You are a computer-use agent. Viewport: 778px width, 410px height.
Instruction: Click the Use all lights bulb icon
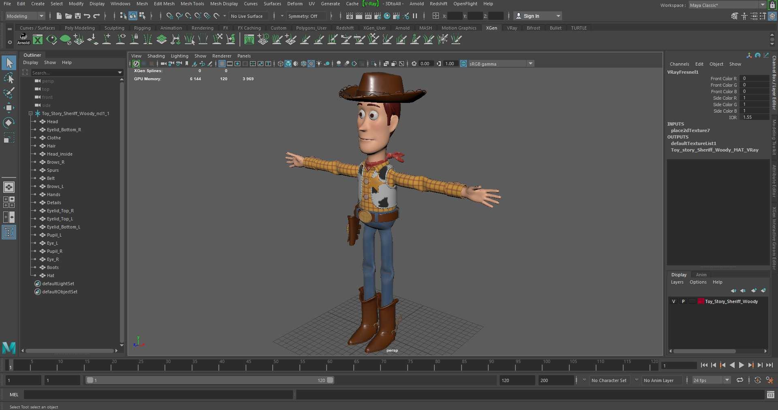[319, 64]
